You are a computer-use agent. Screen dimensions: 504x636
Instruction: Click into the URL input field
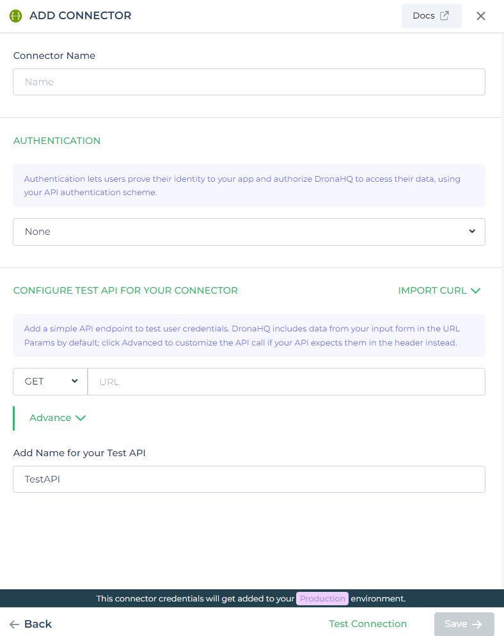pyautogui.click(x=286, y=382)
